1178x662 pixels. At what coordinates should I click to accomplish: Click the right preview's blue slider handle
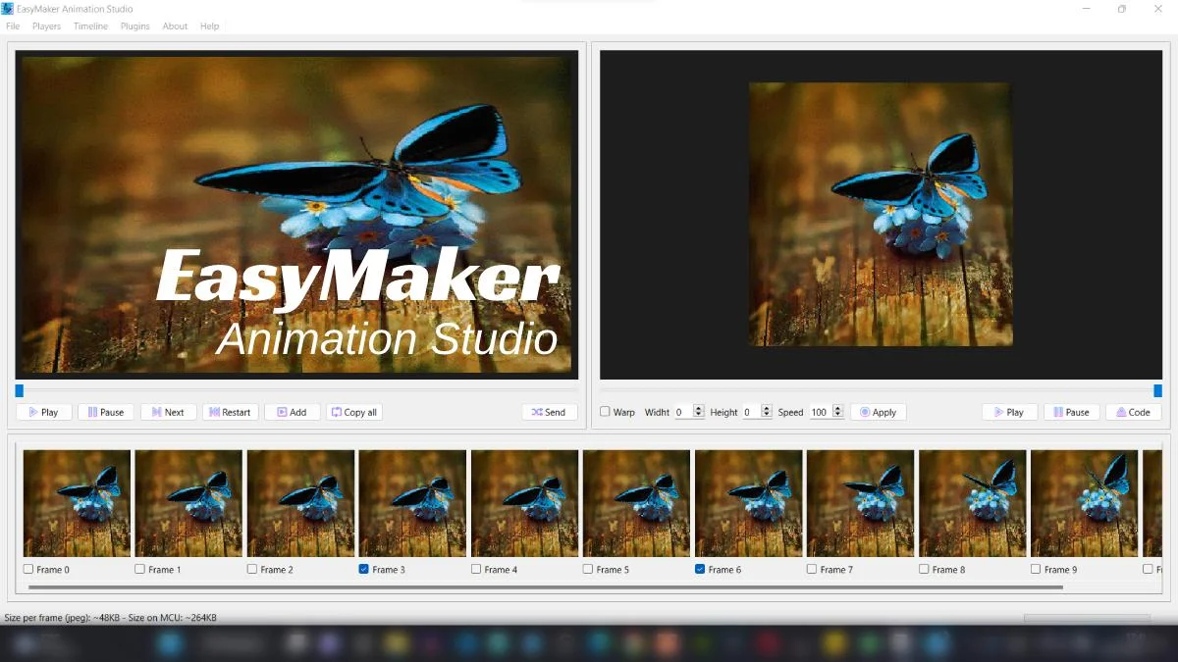[x=1157, y=390]
